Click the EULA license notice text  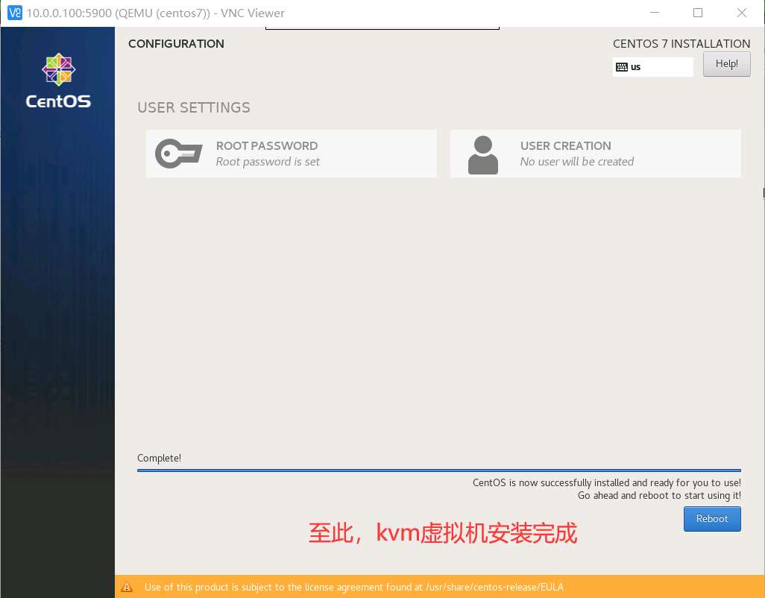click(x=353, y=587)
